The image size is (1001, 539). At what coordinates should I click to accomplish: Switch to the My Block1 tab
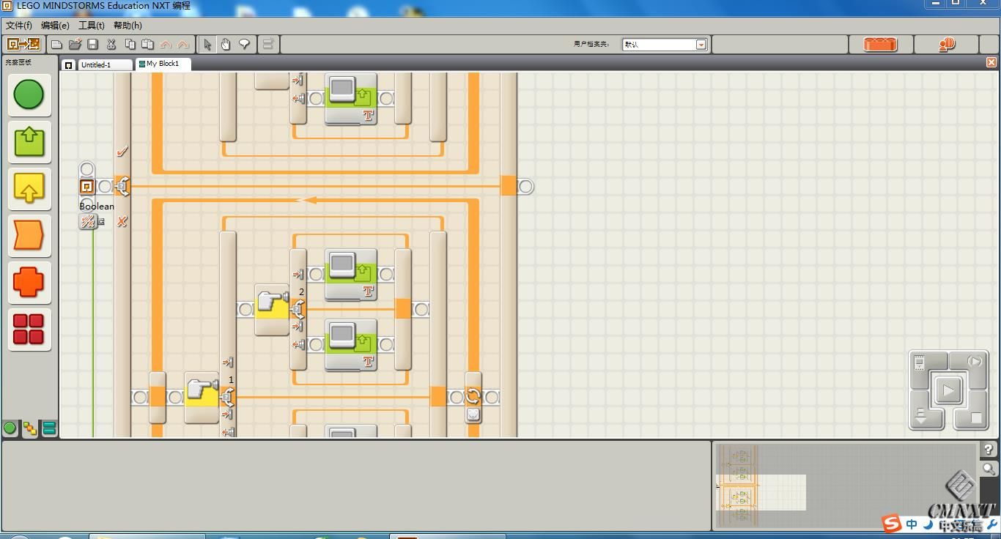163,64
